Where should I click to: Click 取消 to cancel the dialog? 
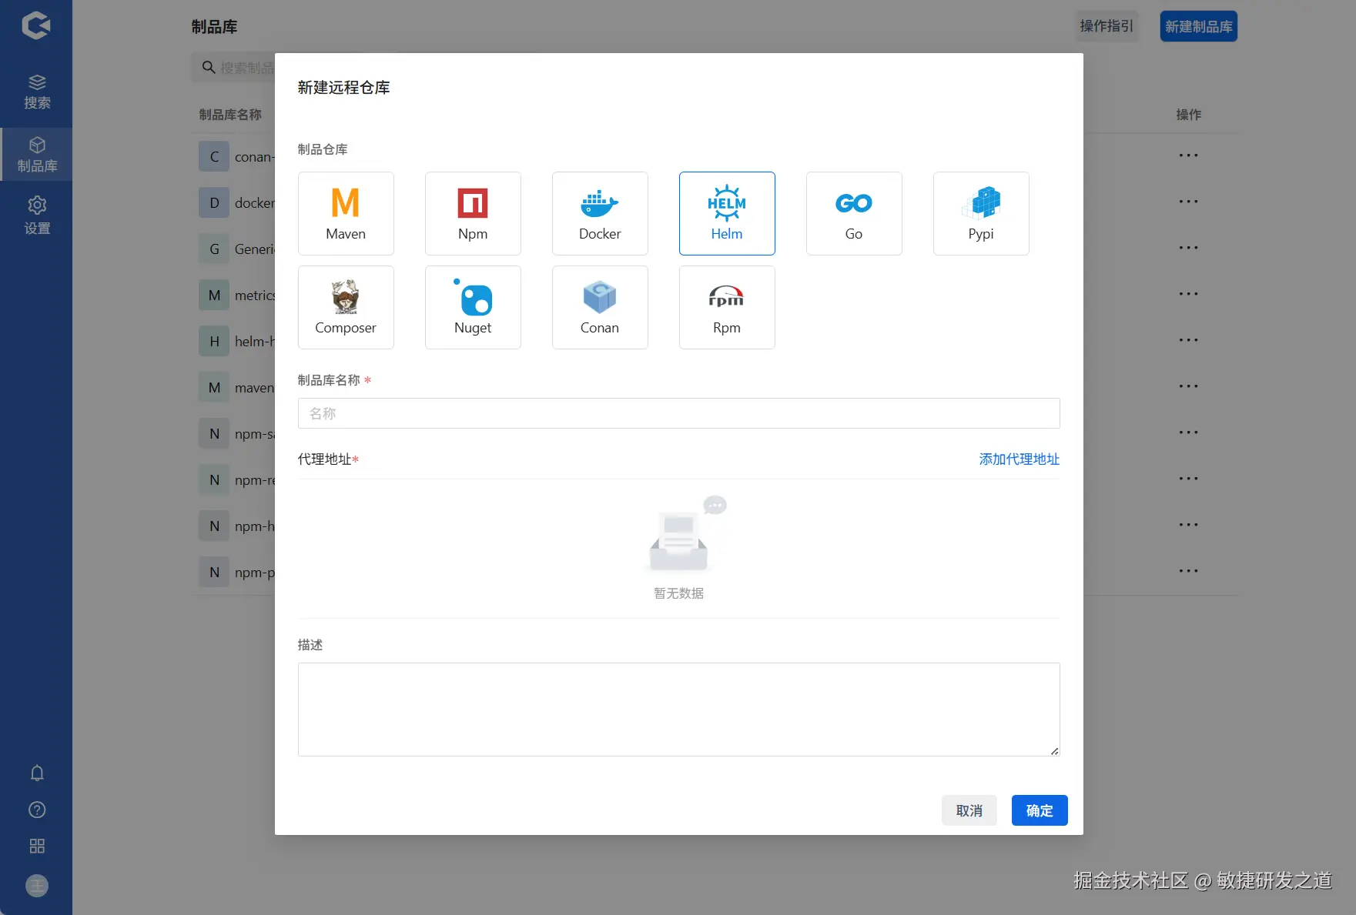click(x=969, y=810)
